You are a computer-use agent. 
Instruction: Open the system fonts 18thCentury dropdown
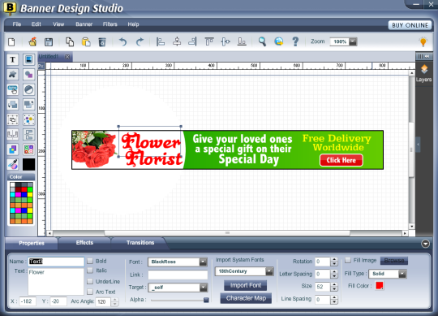point(269,271)
